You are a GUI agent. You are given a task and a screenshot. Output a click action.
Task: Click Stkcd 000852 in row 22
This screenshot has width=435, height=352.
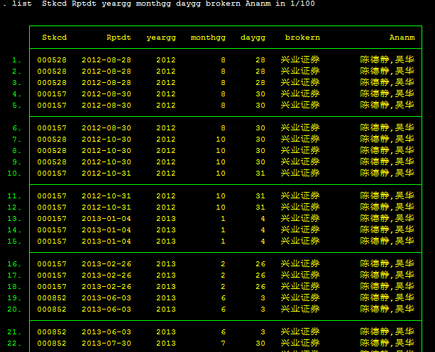tap(52, 344)
